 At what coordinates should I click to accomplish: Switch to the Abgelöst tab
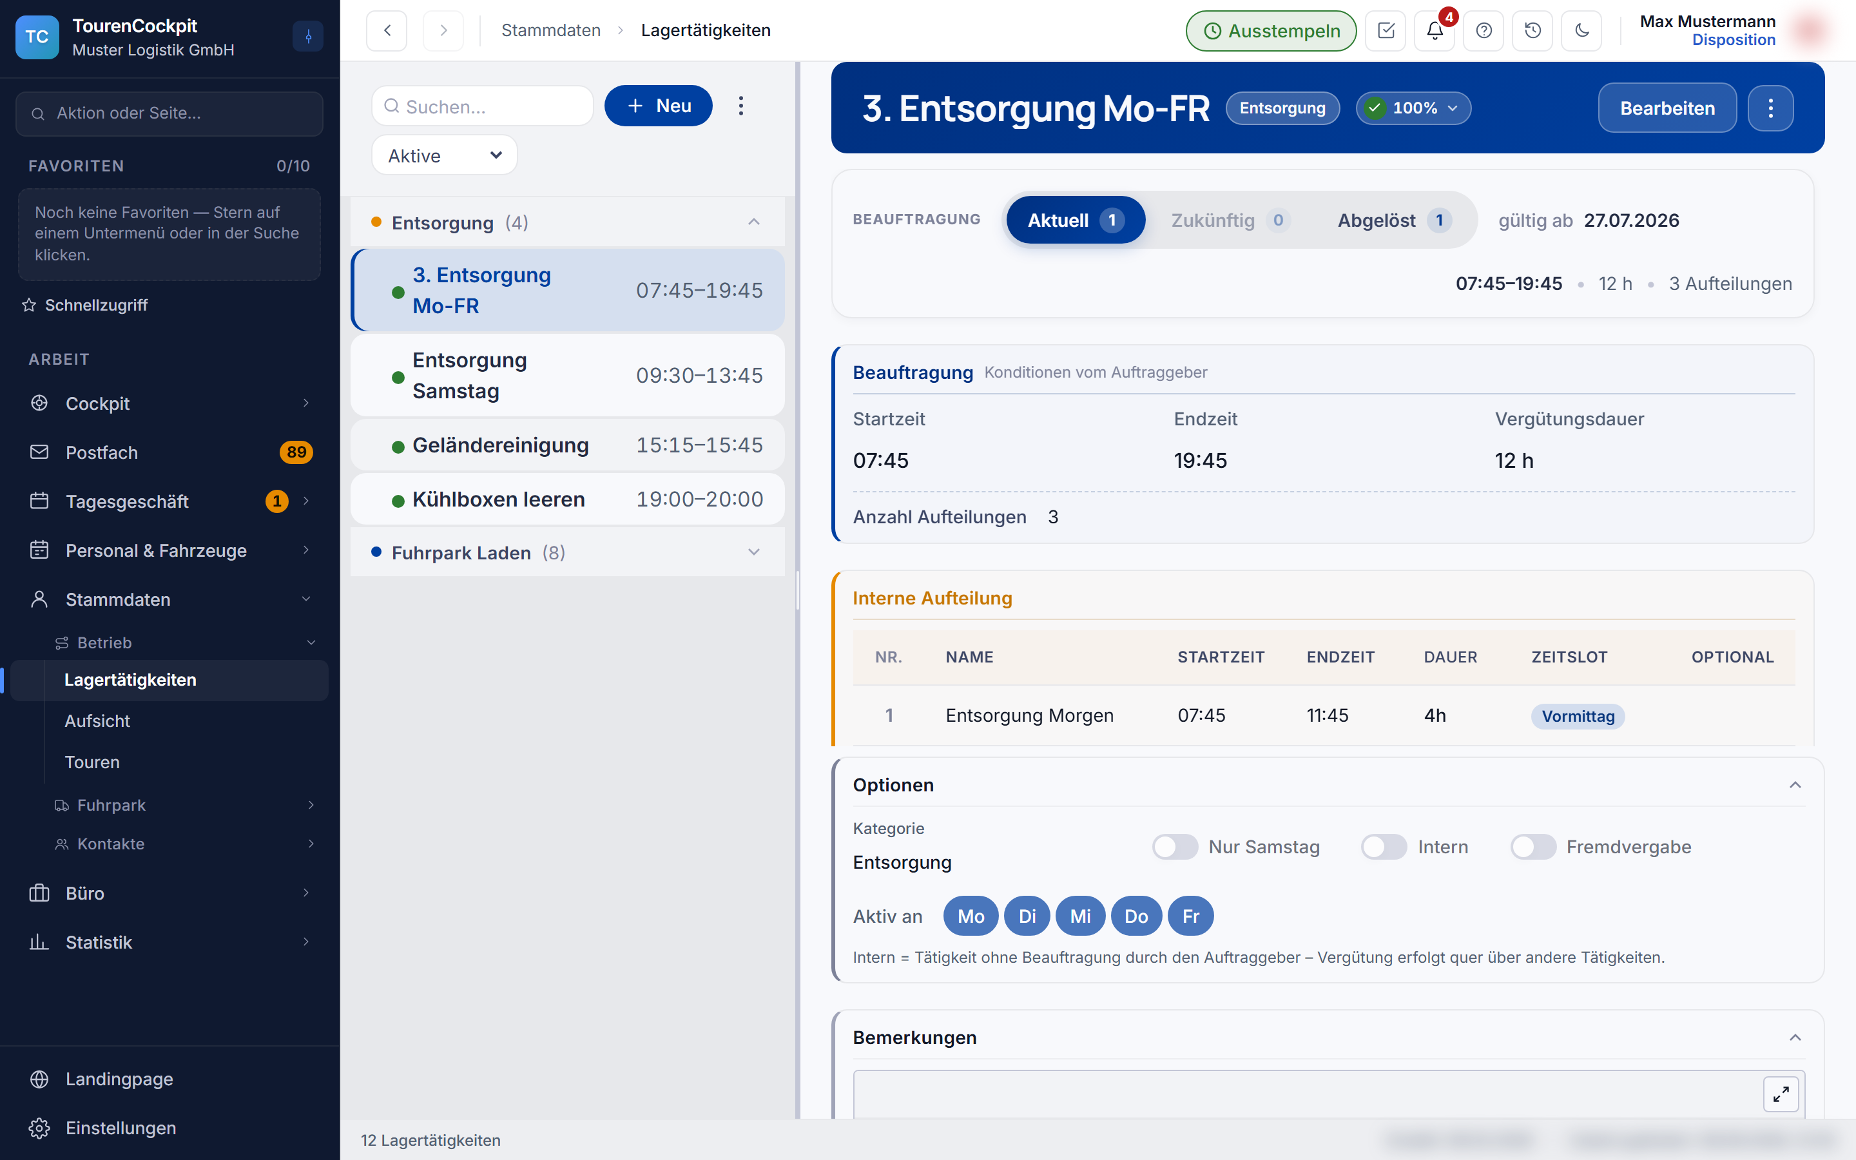pyautogui.click(x=1393, y=220)
